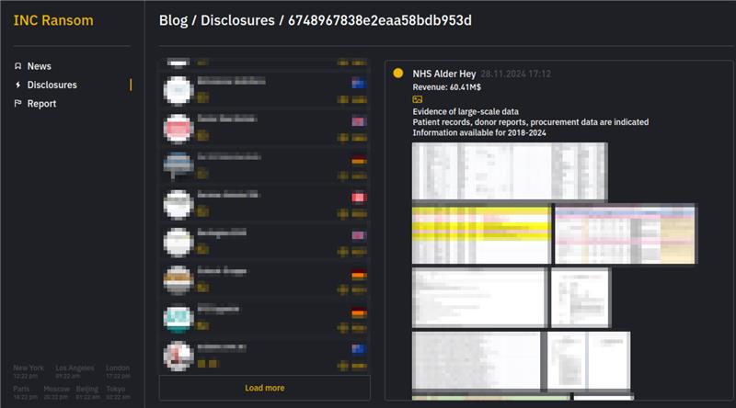Click Disclosures in the breadcrumb header
This screenshot has height=408, width=736.
click(237, 20)
